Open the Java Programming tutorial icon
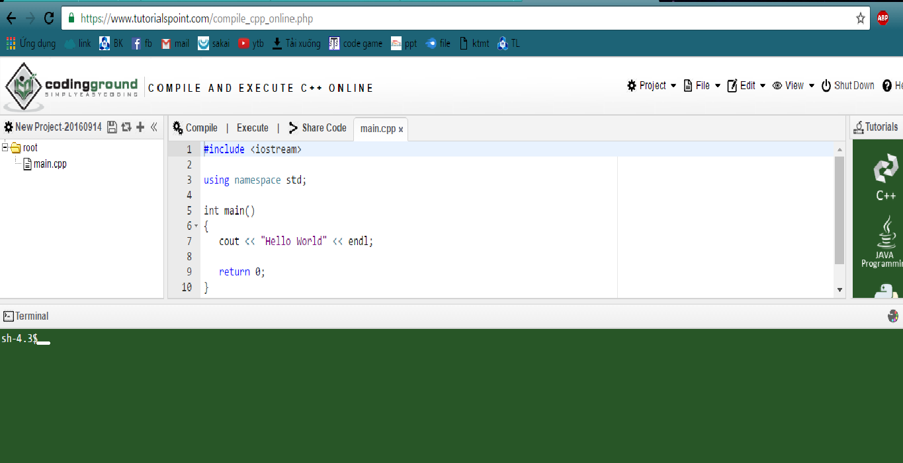Image resolution: width=903 pixels, height=463 pixels. tap(885, 241)
